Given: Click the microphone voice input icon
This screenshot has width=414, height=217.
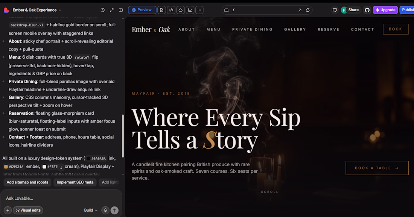Looking at the screenshot, I should pyautogui.click(x=105, y=210).
